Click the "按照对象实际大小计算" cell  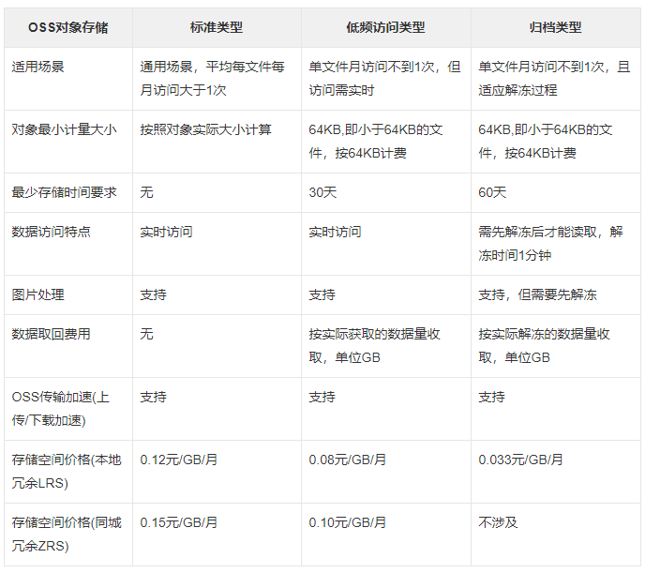tap(205, 130)
